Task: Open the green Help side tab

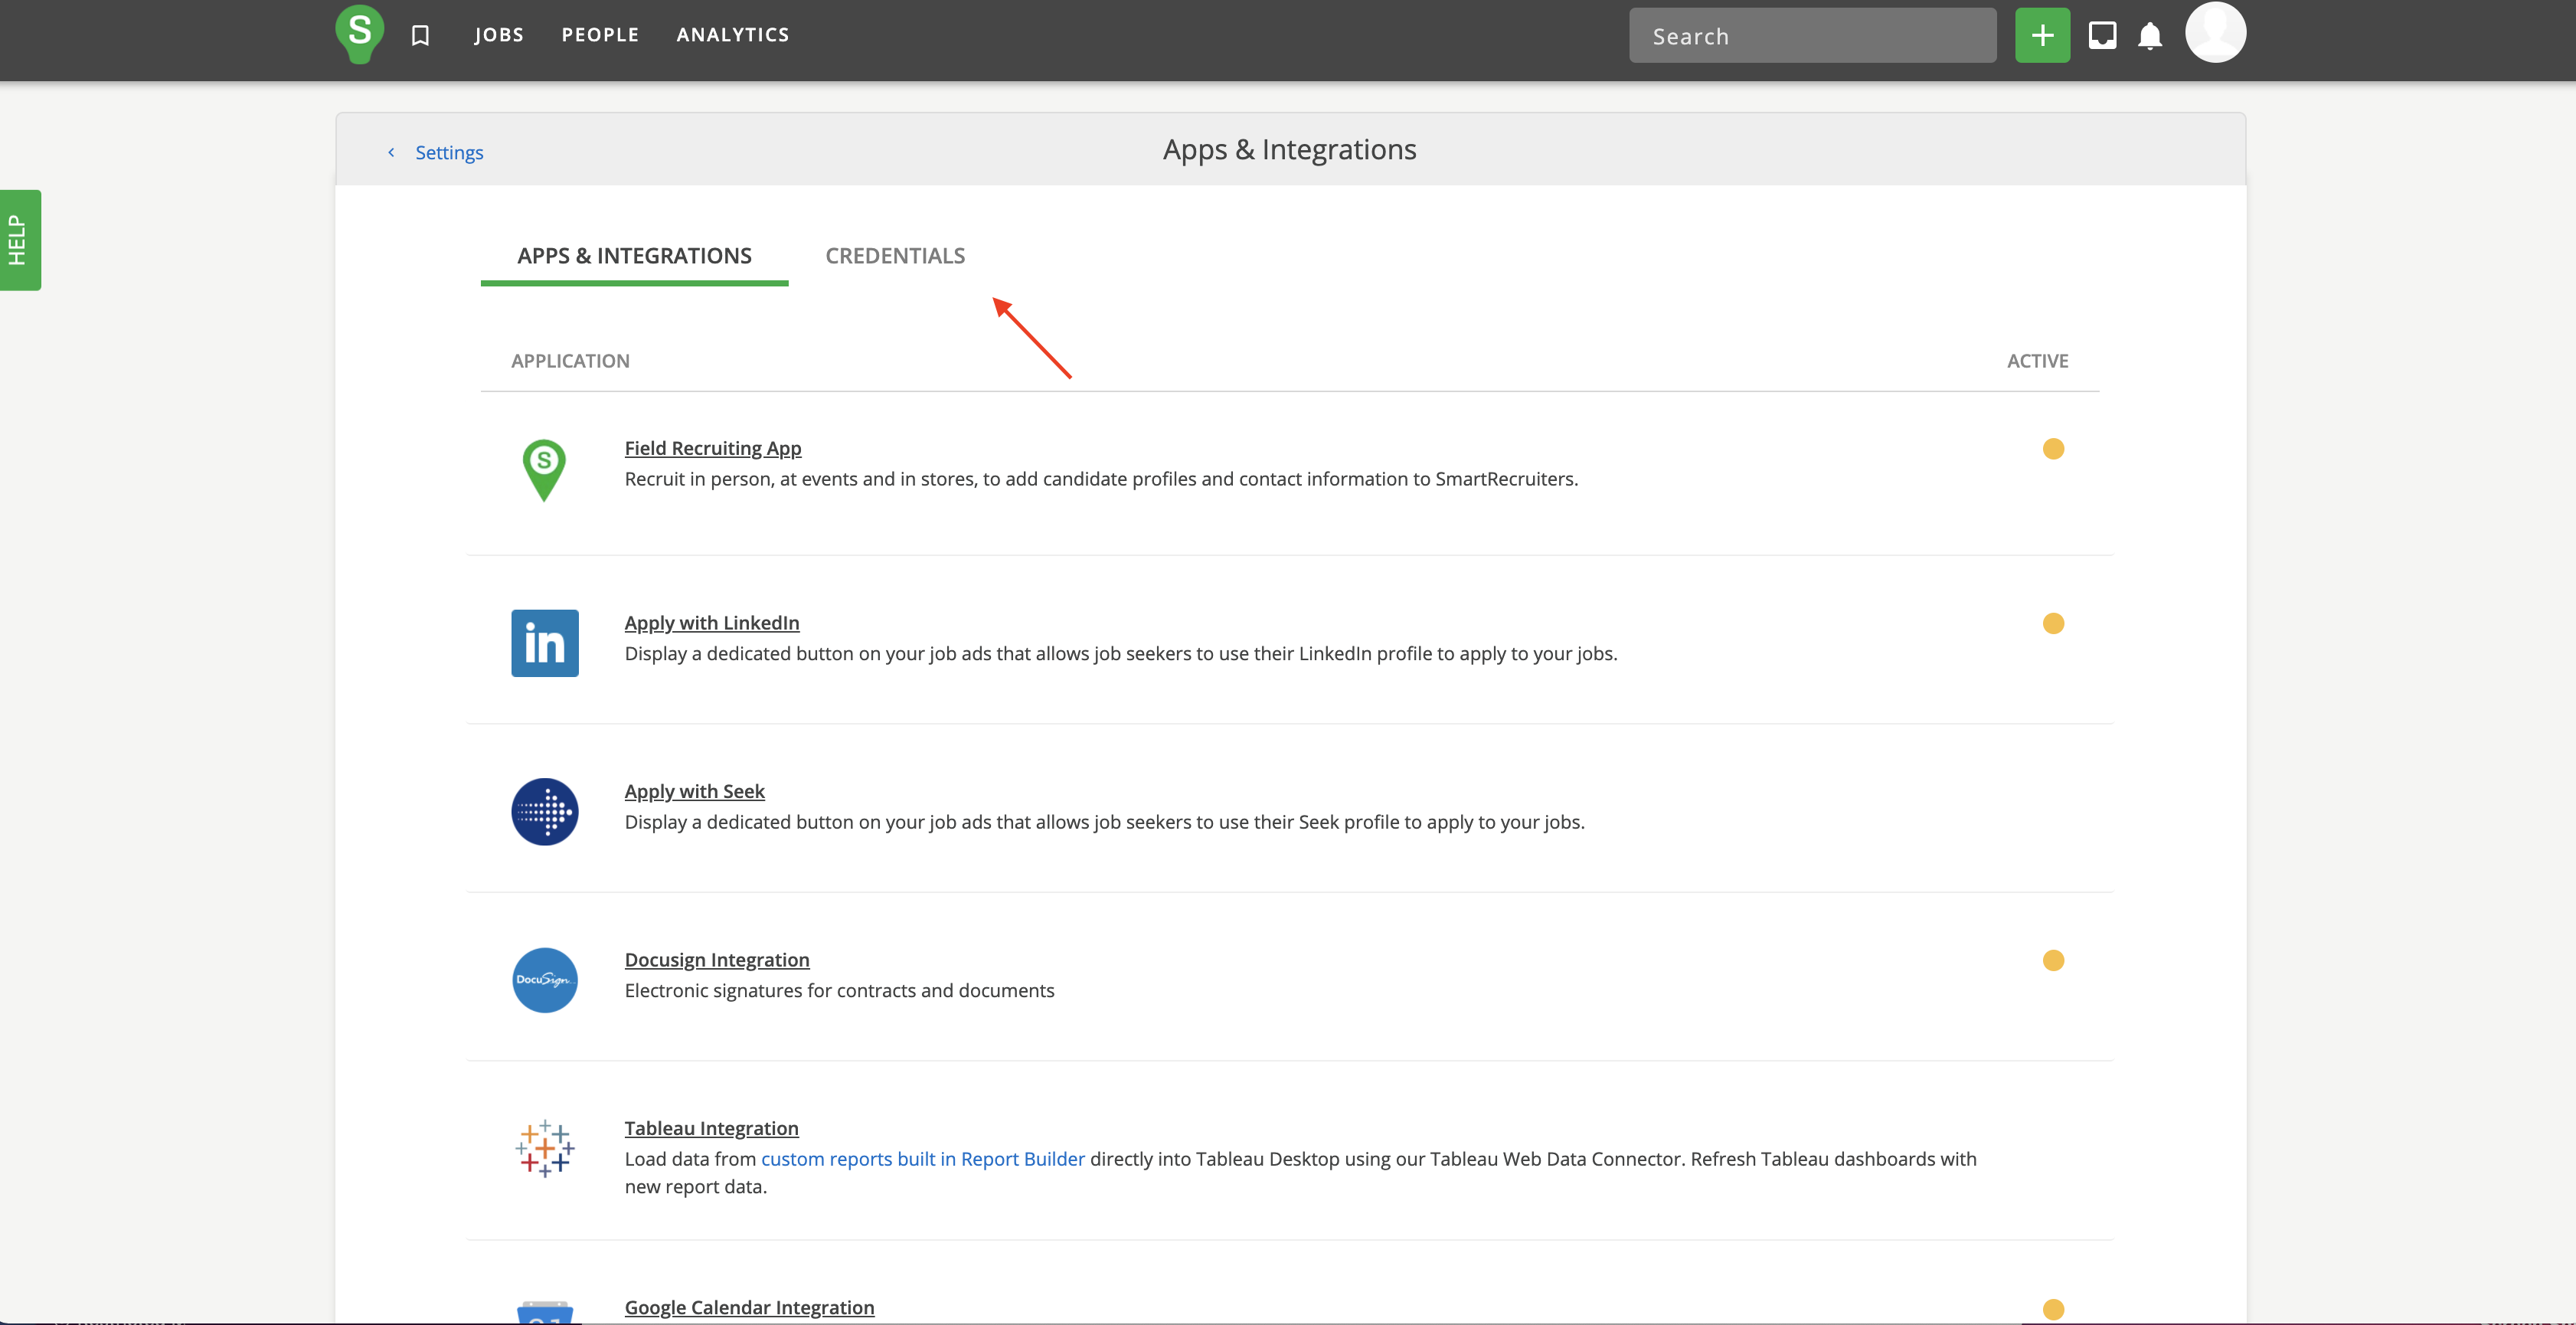Action: (x=19, y=240)
